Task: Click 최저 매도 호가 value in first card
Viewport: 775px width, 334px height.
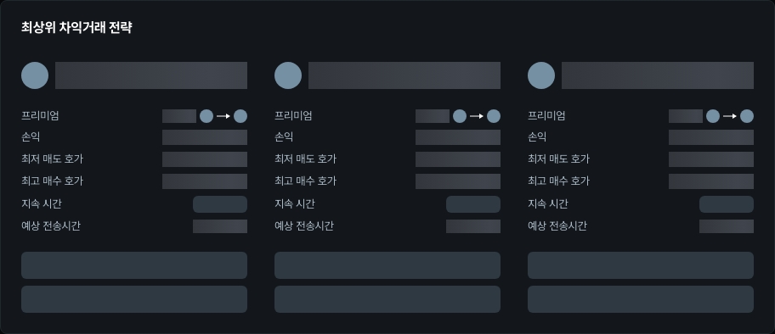Action: tap(205, 159)
